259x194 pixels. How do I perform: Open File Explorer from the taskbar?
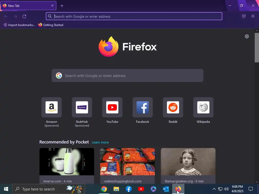point(116,189)
